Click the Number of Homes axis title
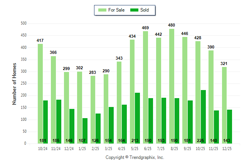This screenshot has width=249, height=167. tap(14, 83)
